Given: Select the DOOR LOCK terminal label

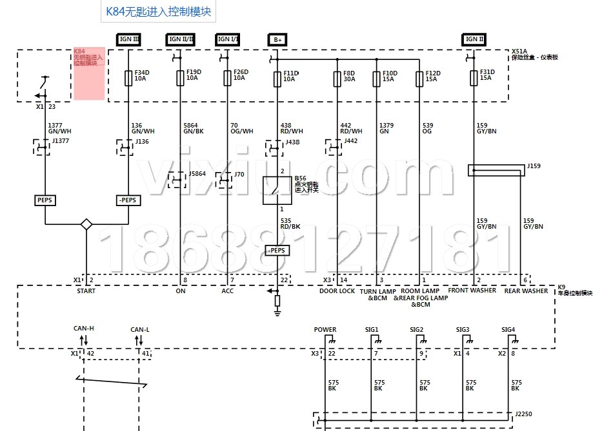Looking at the screenshot, I should [x=337, y=291].
